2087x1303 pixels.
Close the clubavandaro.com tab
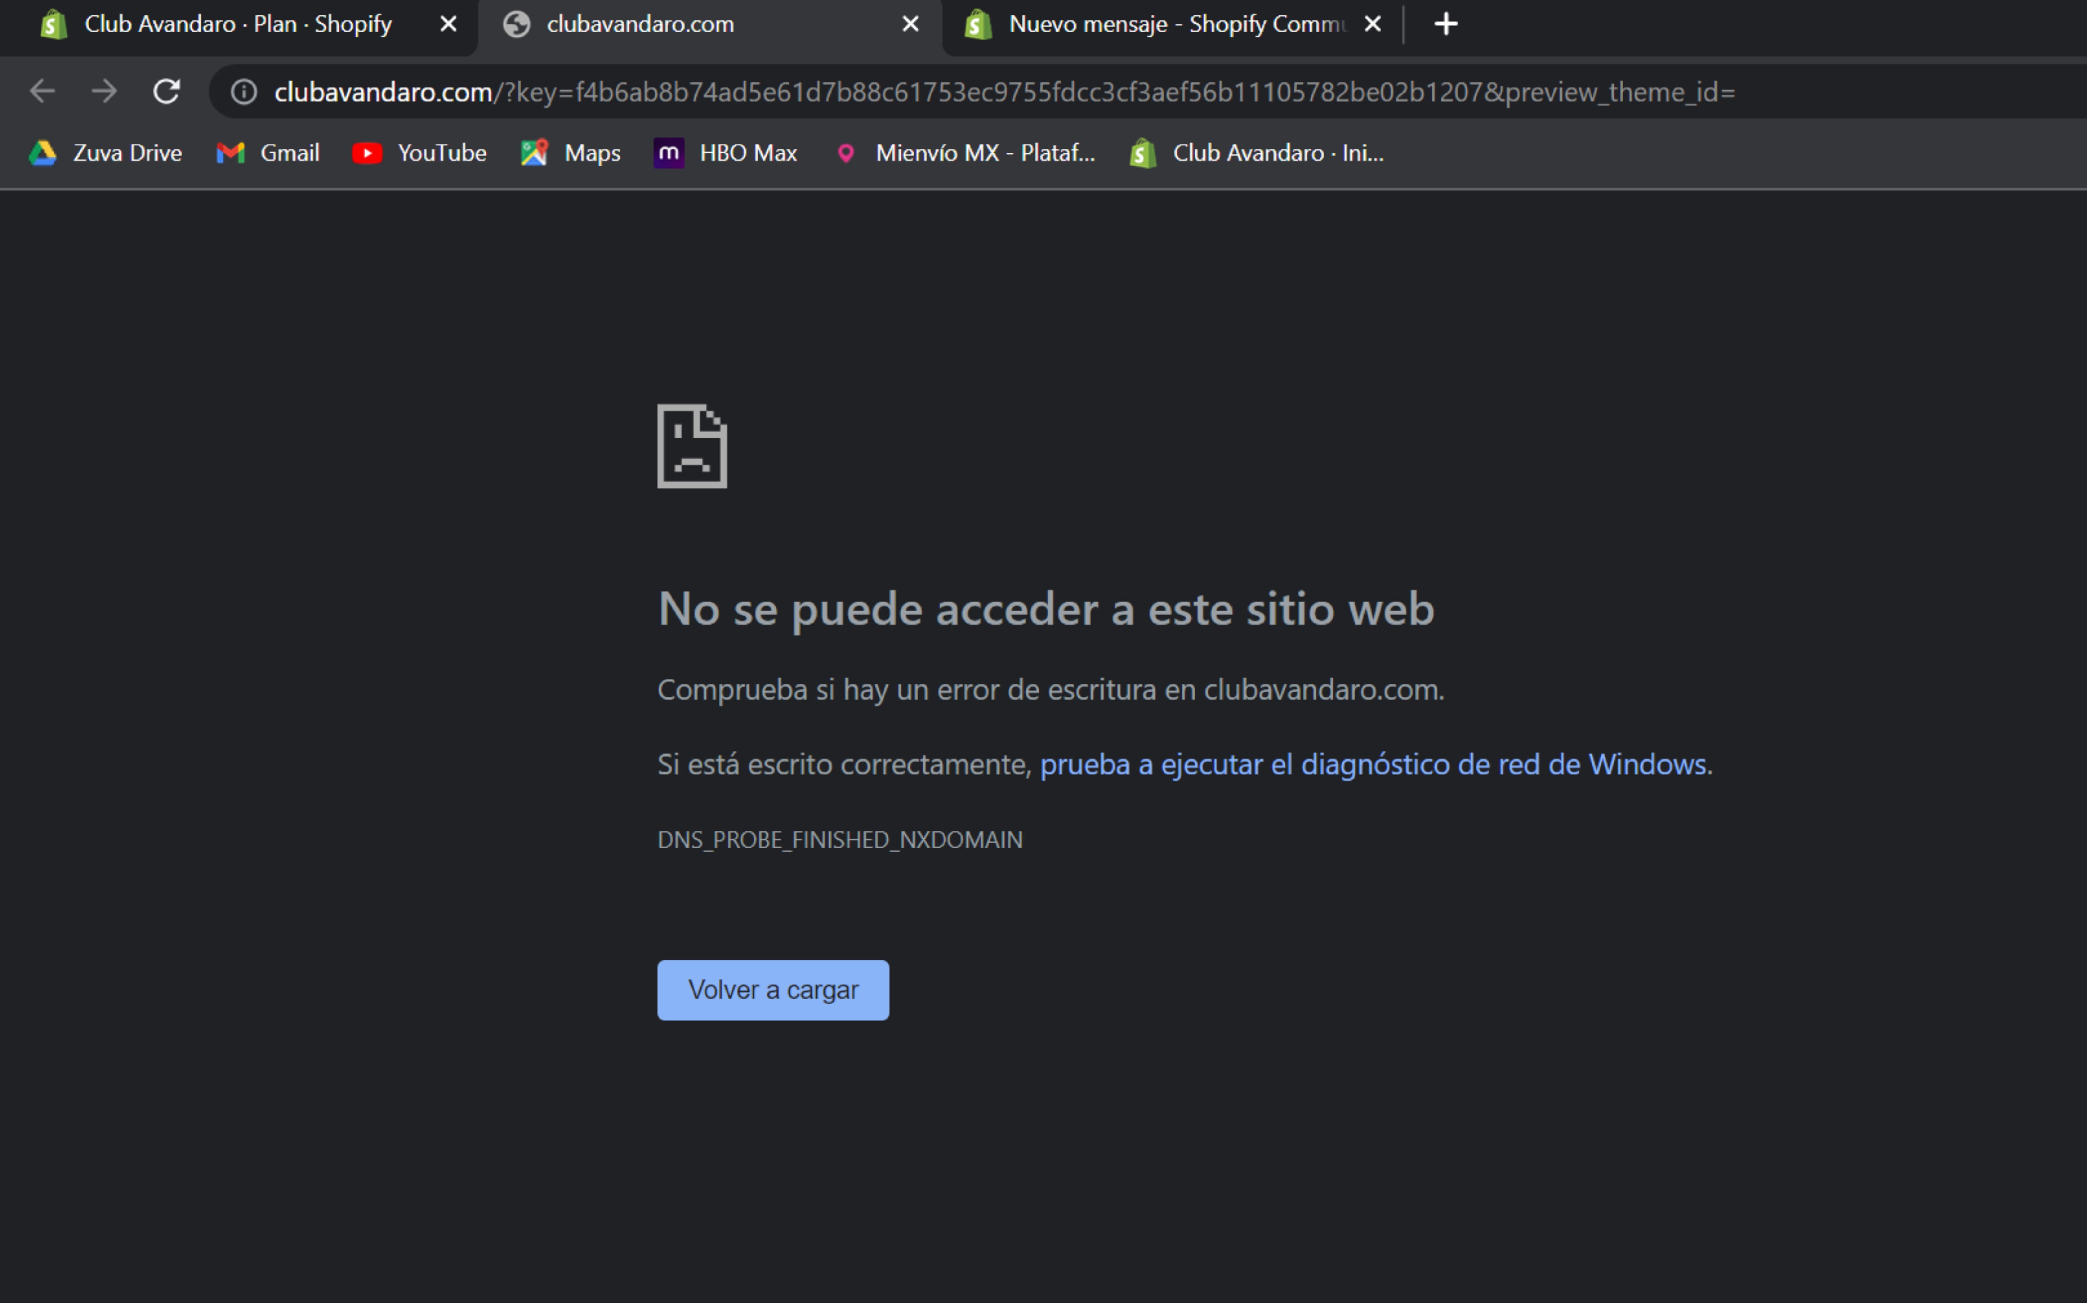pos(910,24)
